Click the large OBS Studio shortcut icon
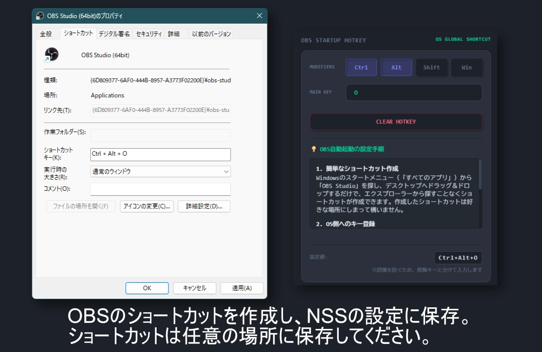 click(52, 55)
